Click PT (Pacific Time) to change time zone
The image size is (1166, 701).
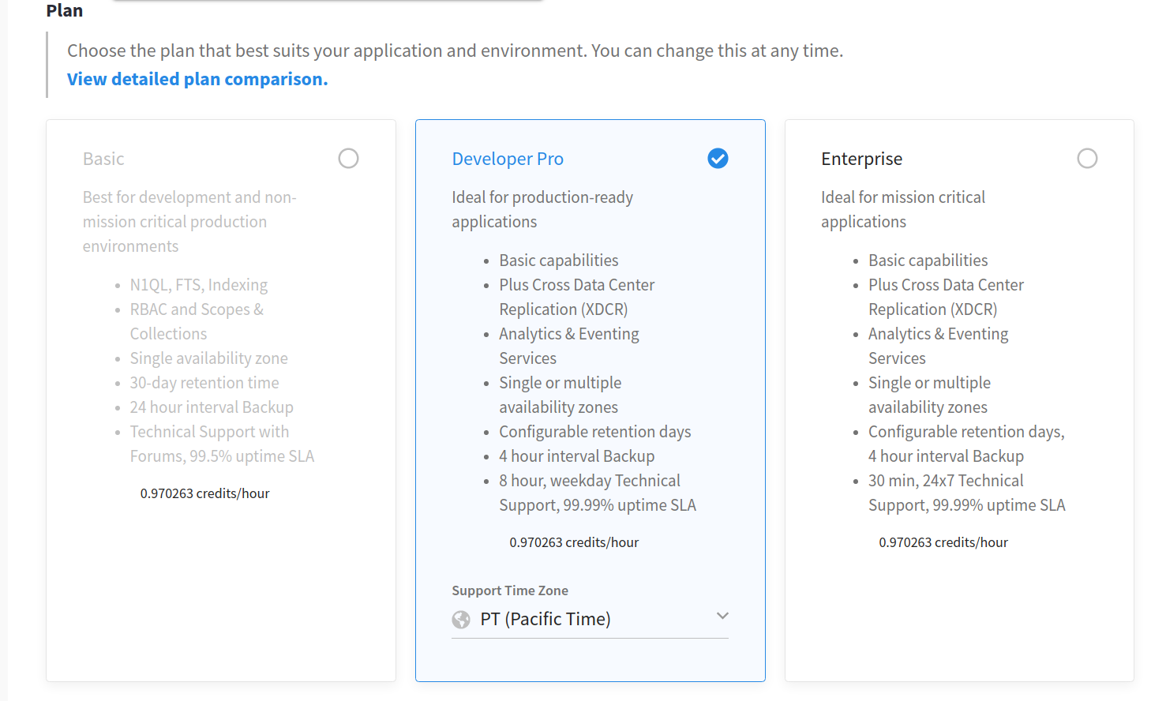tap(545, 618)
